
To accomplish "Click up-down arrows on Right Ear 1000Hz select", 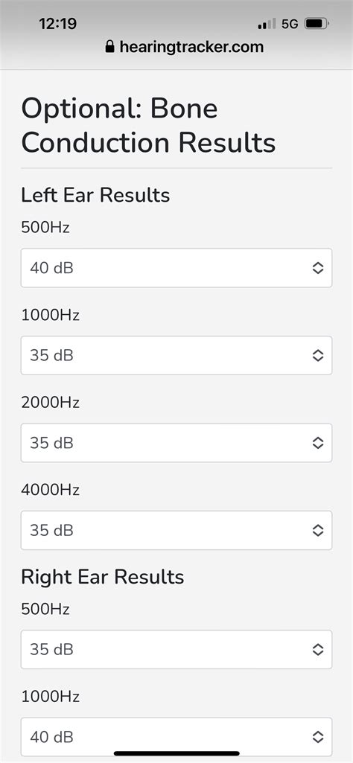I will (317, 737).
